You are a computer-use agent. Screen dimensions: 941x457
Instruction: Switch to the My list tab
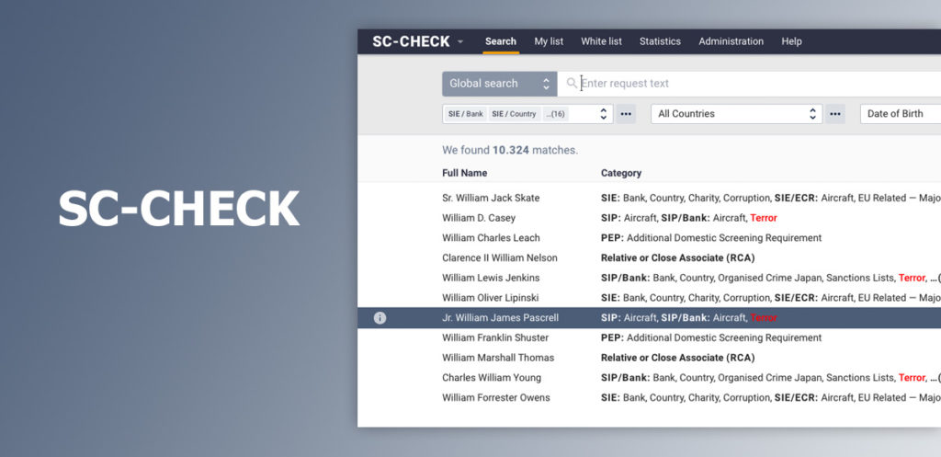point(549,41)
